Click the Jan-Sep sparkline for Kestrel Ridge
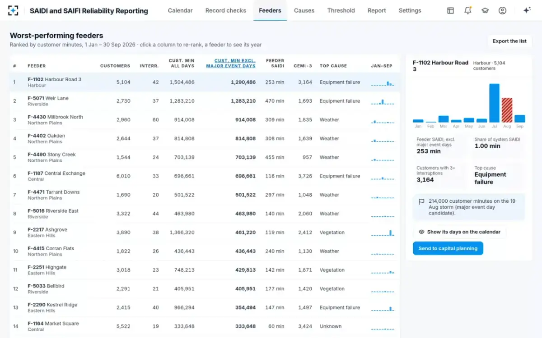Viewport: 542px width, 338px height. [383, 309]
